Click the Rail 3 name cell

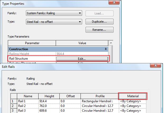[28, 111]
